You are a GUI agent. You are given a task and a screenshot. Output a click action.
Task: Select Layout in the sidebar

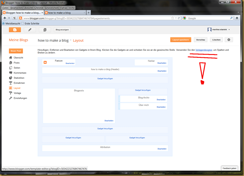point(17,88)
